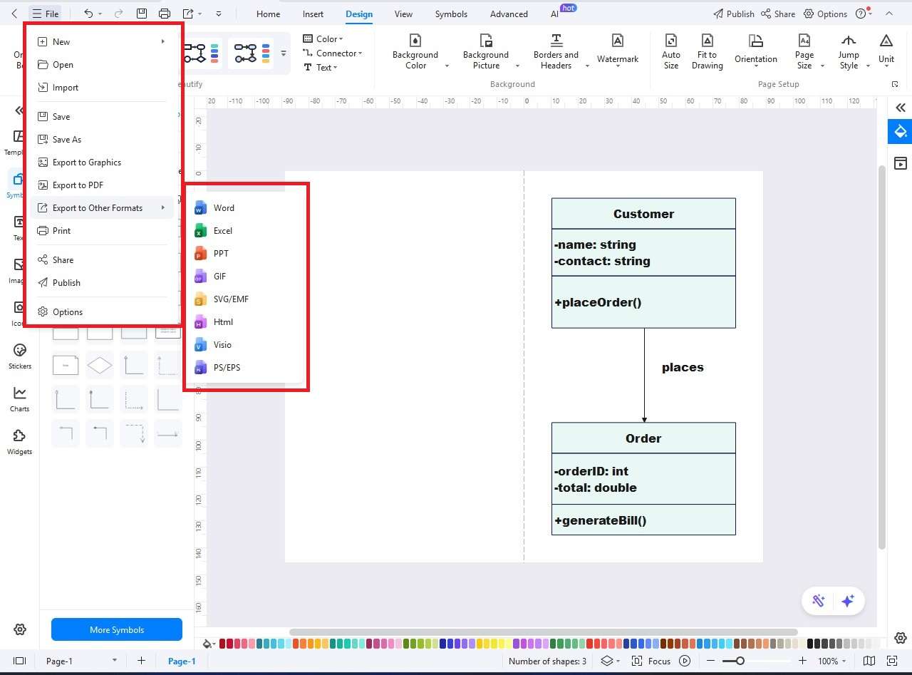Click the plus icon to add a page
The height and width of the screenshot is (675, 912).
point(141,661)
